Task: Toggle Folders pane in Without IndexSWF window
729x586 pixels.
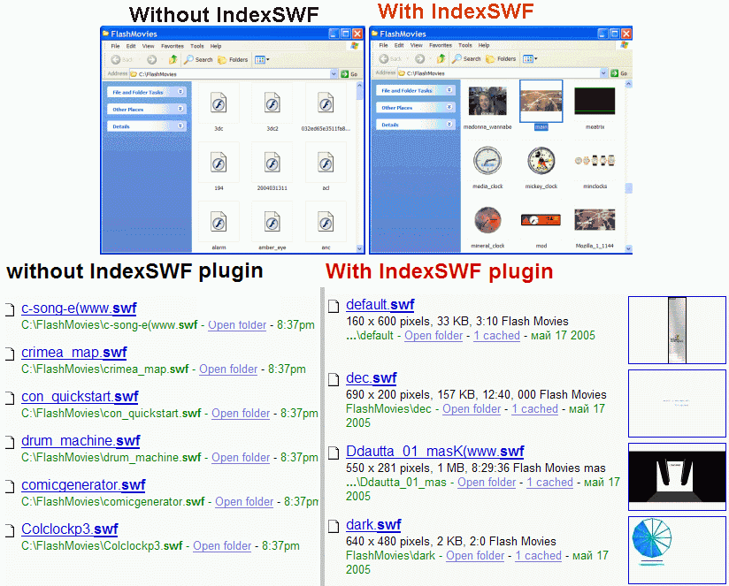Action: coord(233,59)
